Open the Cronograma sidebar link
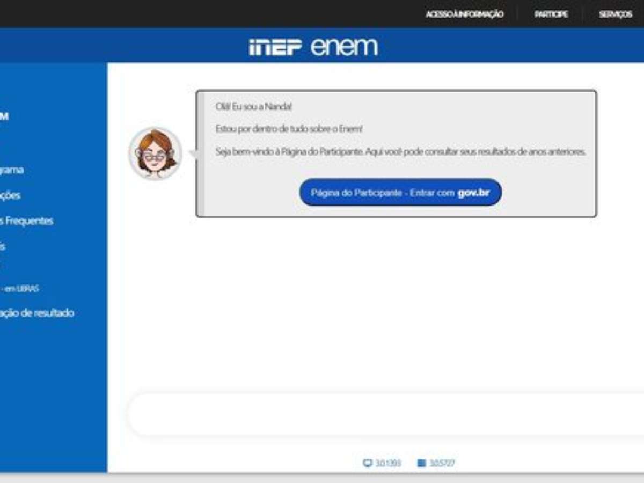Screen dimensions: 644x483 tap(12, 170)
